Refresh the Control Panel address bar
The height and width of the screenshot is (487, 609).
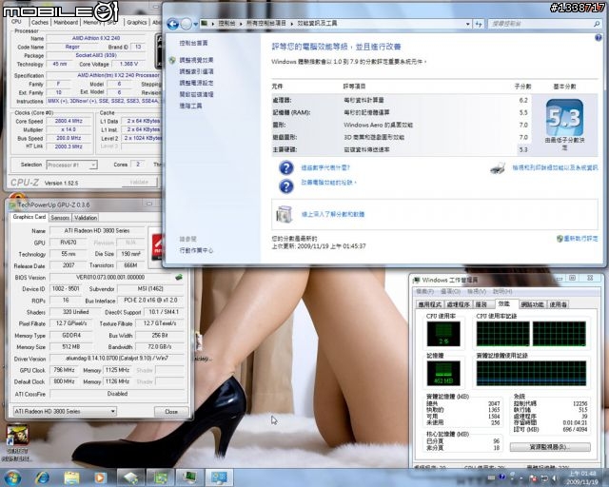tap(479, 24)
